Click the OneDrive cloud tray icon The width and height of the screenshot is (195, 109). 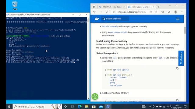[157, 107]
